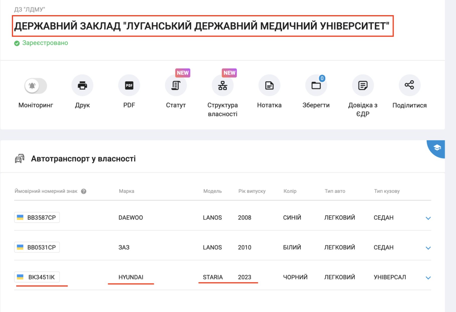Viewport: 456px width, 312px height.
Task: Click the Поділитися share icon
Action: coord(410,85)
